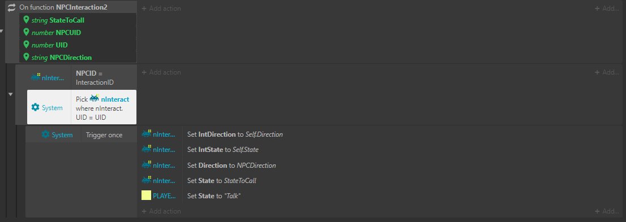Click the nInteract icon for Set State to StateToCall
Screen dimensions: 626x222
[147, 180]
